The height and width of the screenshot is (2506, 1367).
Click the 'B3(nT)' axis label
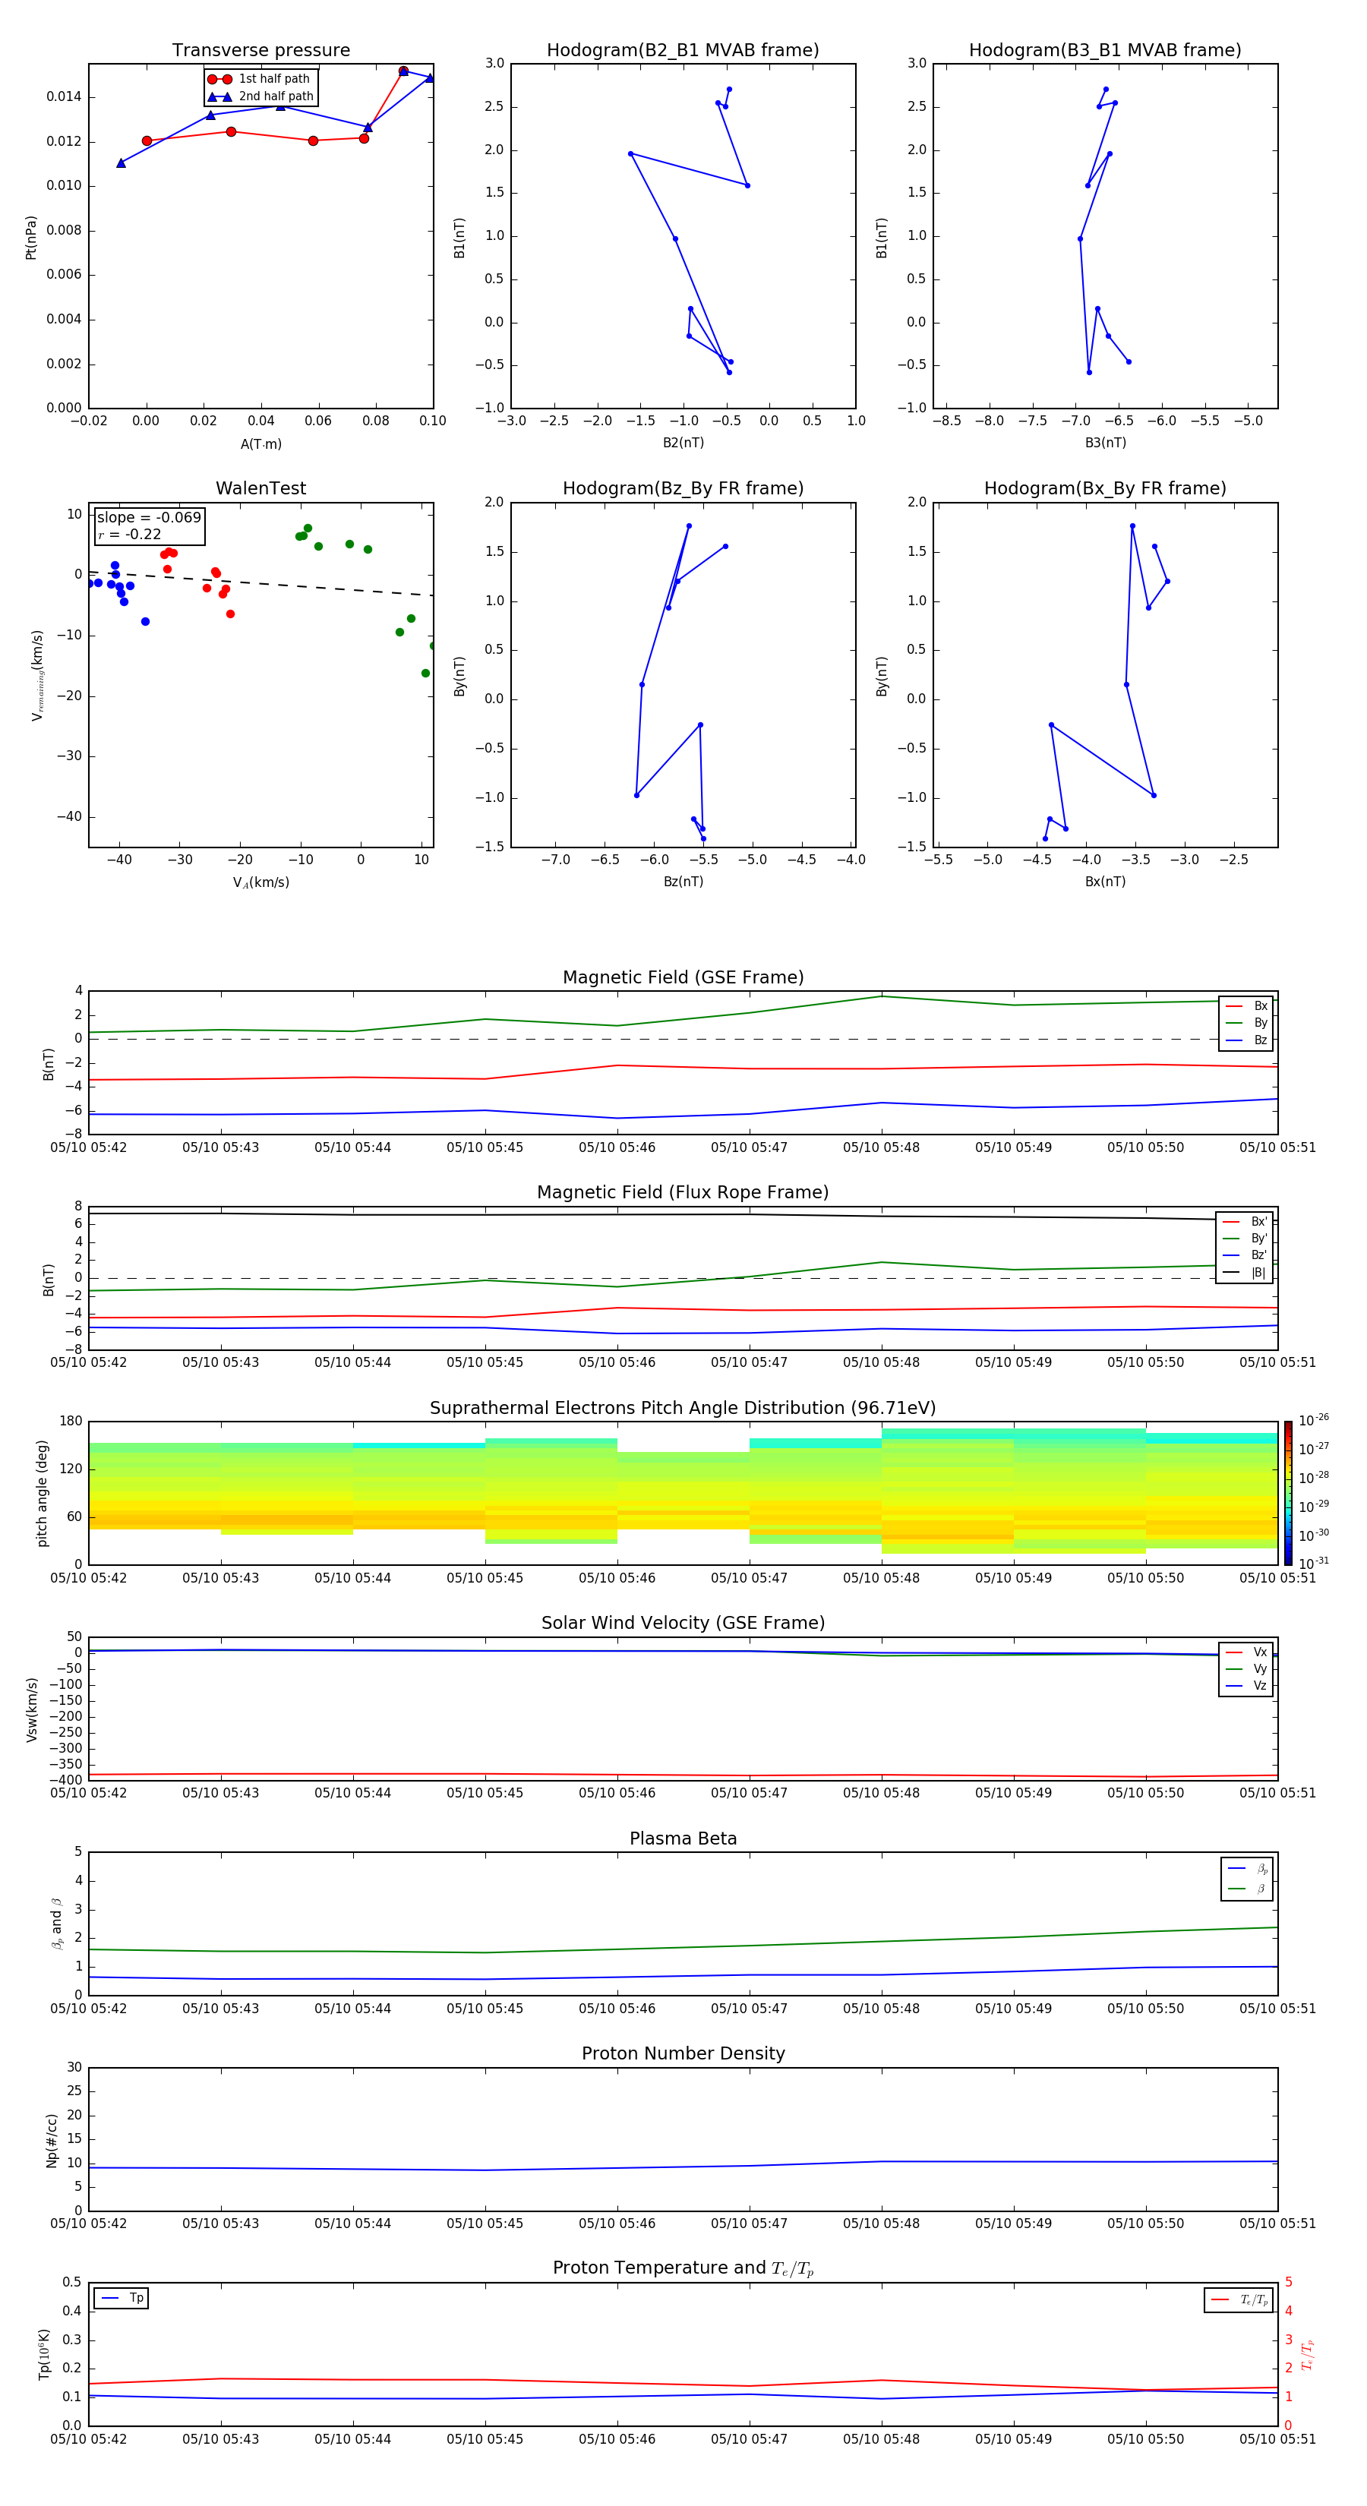pos(1105,443)
